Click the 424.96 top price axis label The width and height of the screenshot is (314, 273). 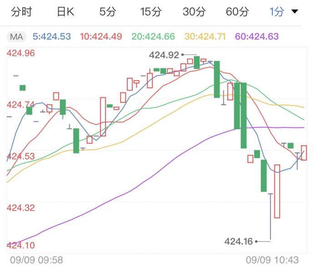[21, 53]
